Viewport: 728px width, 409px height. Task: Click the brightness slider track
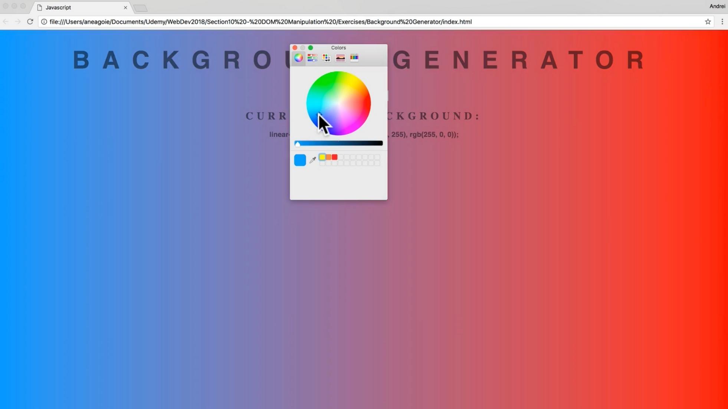click(338, 143)
